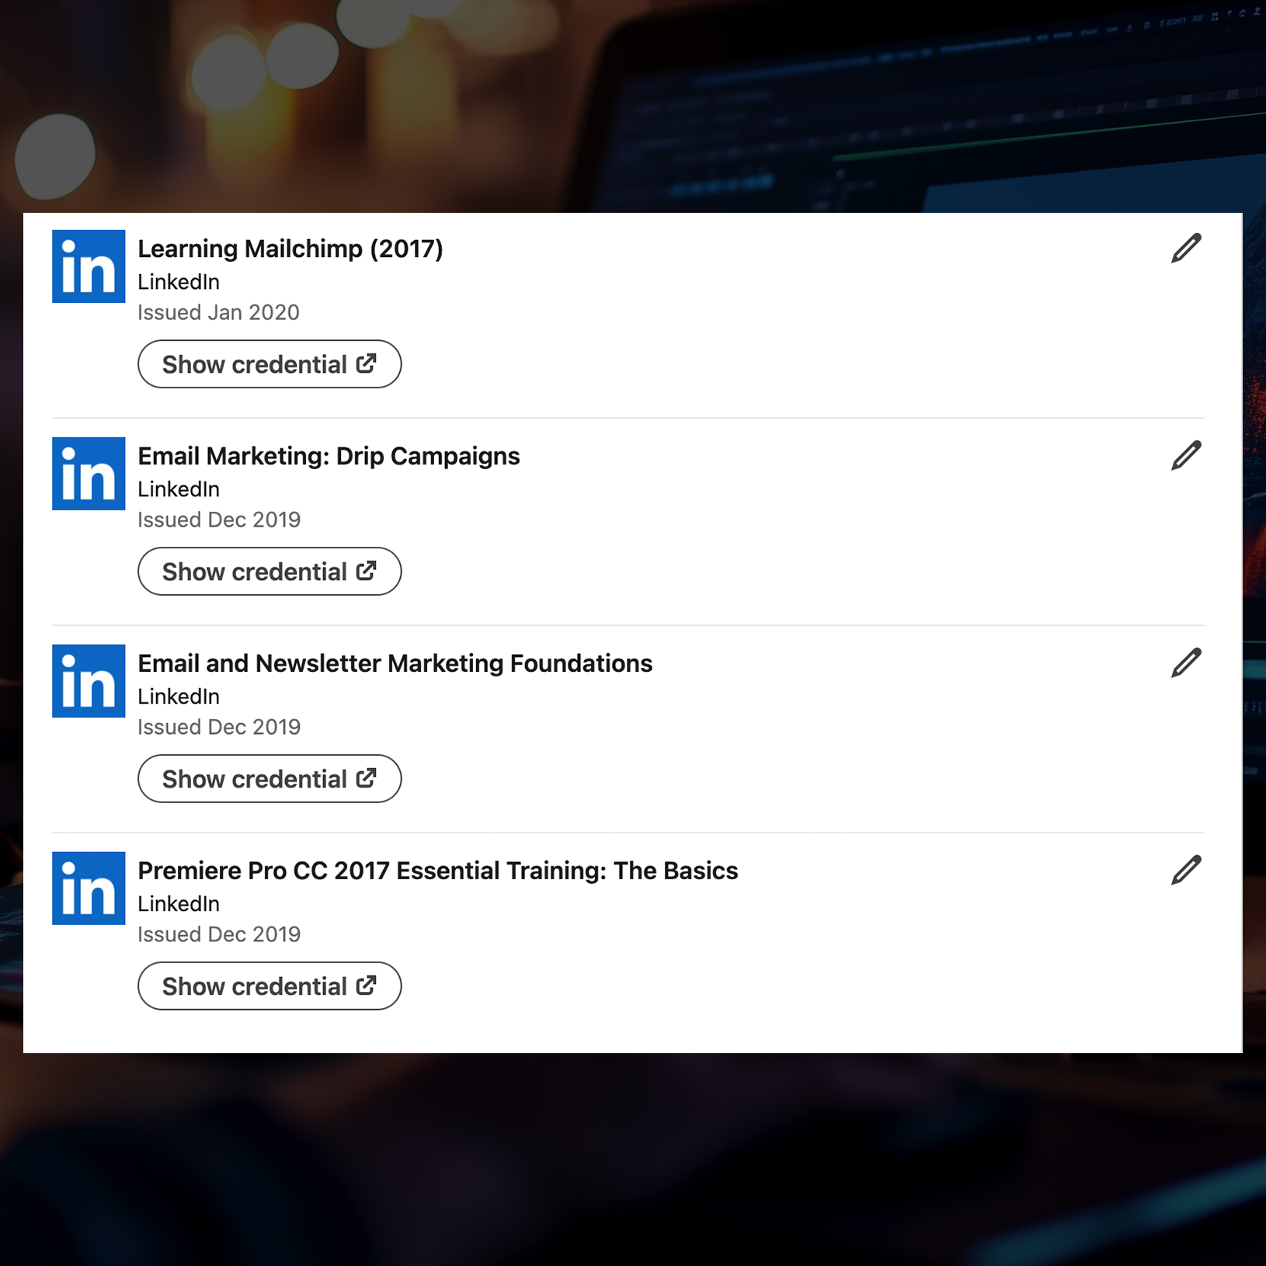Edit Email and Newsletter Marketing Foundations entry

click(1186, 663)
